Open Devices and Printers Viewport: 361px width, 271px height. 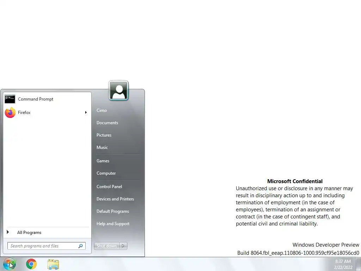pyautogui.click(x=115, y=199)
